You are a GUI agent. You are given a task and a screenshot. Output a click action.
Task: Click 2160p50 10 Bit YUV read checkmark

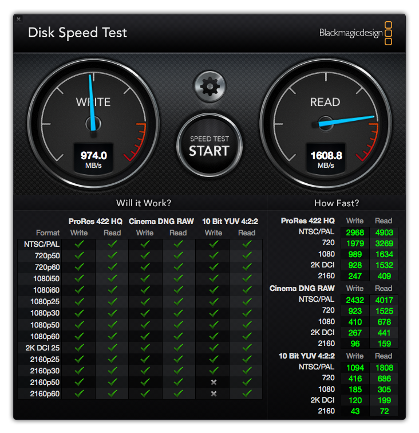[x=247, y=382]
